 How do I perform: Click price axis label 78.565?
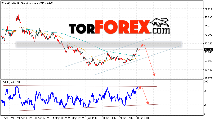[x=208, y=8]
